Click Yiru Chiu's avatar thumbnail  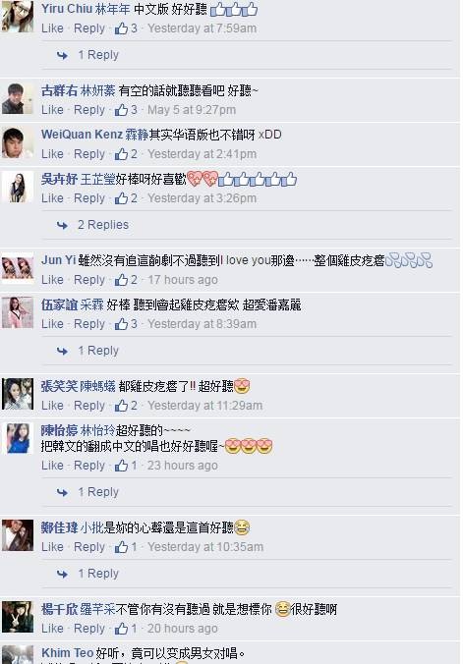pos(18,17)
